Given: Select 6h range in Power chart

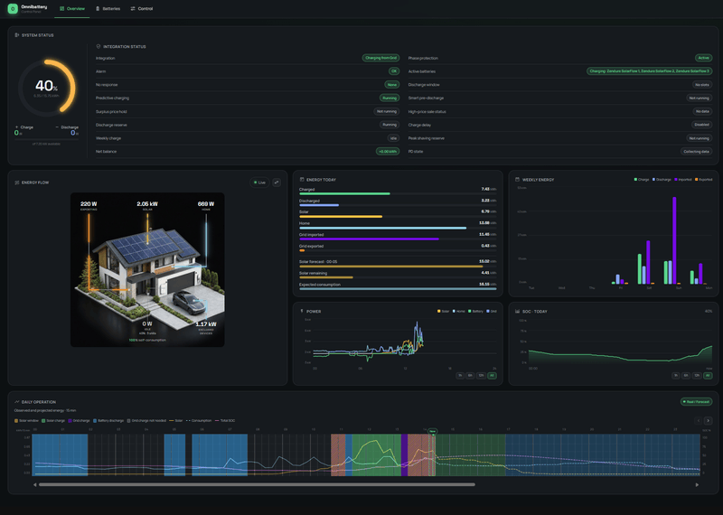Looking at the screenshot, I should click(x=470, y=376).
